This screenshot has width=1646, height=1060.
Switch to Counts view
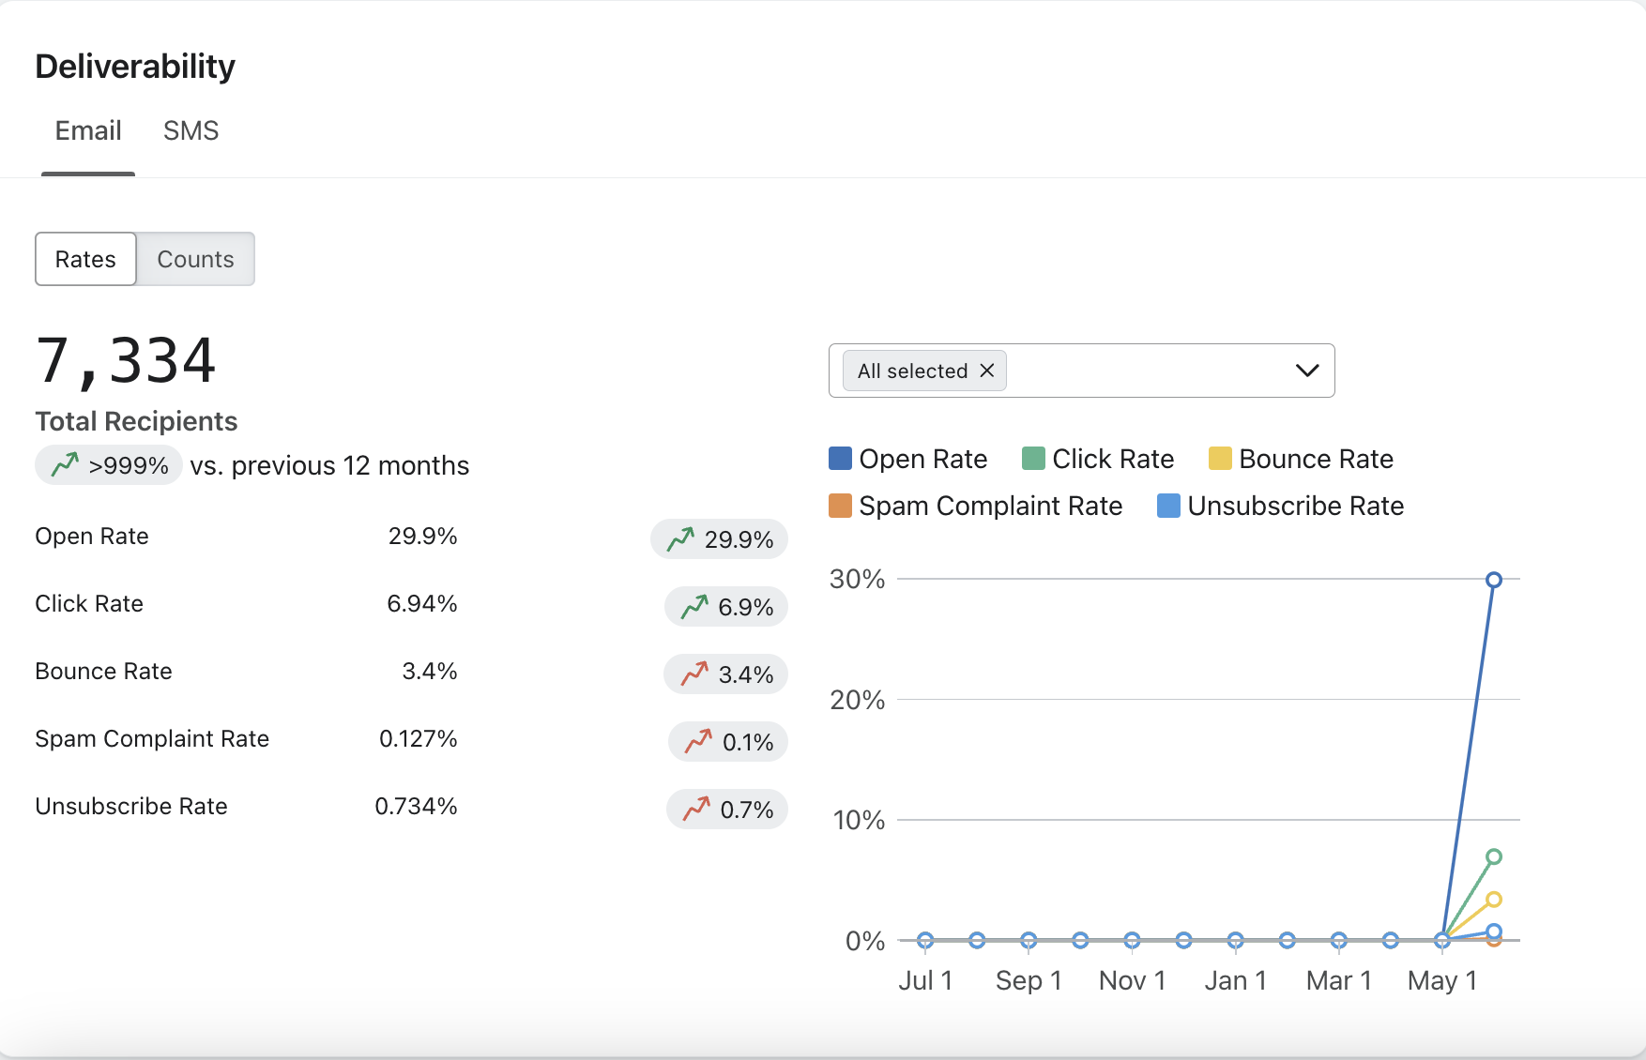click(x=195, y=259)
